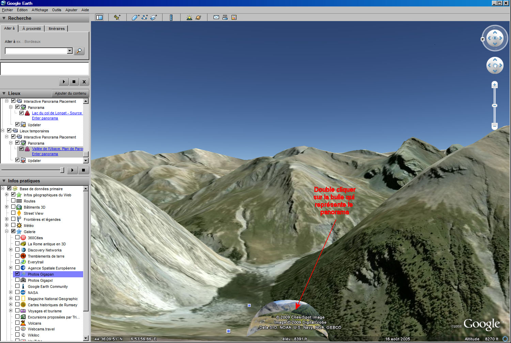
Task: Click the search magnifier button
Action: pyautogui.click(x=79, y=51)
